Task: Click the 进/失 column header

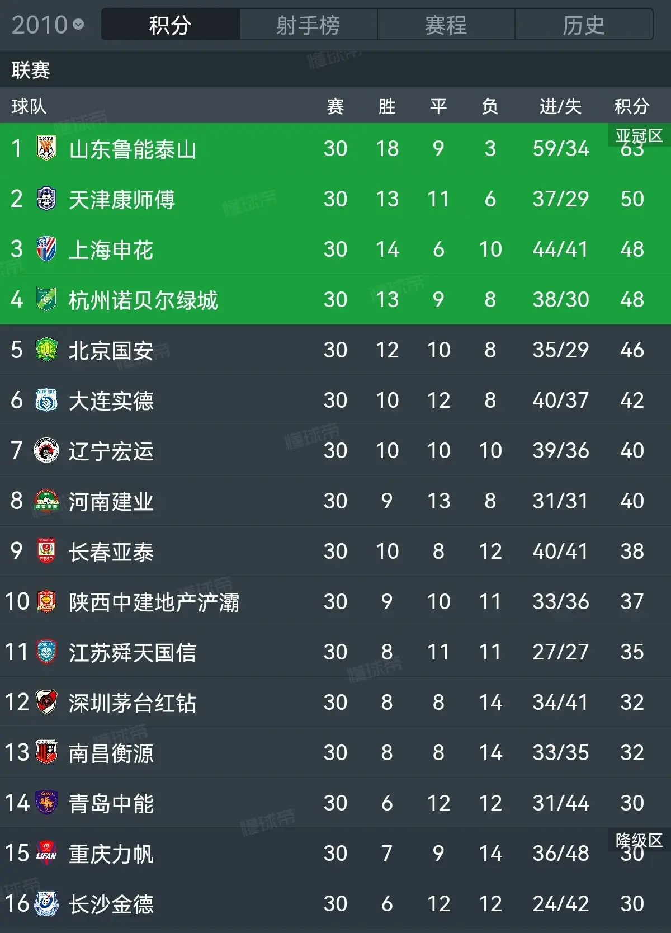Action: click(560, 106)
